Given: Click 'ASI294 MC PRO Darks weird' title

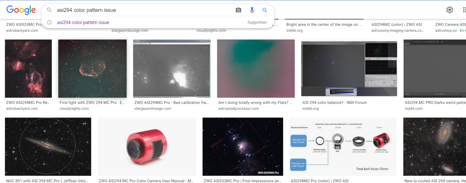Looking at the screenshot, I should 435,103.
